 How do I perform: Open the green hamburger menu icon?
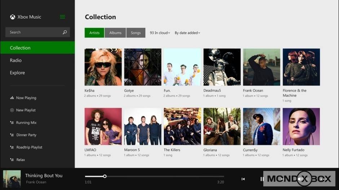[62, 17]
